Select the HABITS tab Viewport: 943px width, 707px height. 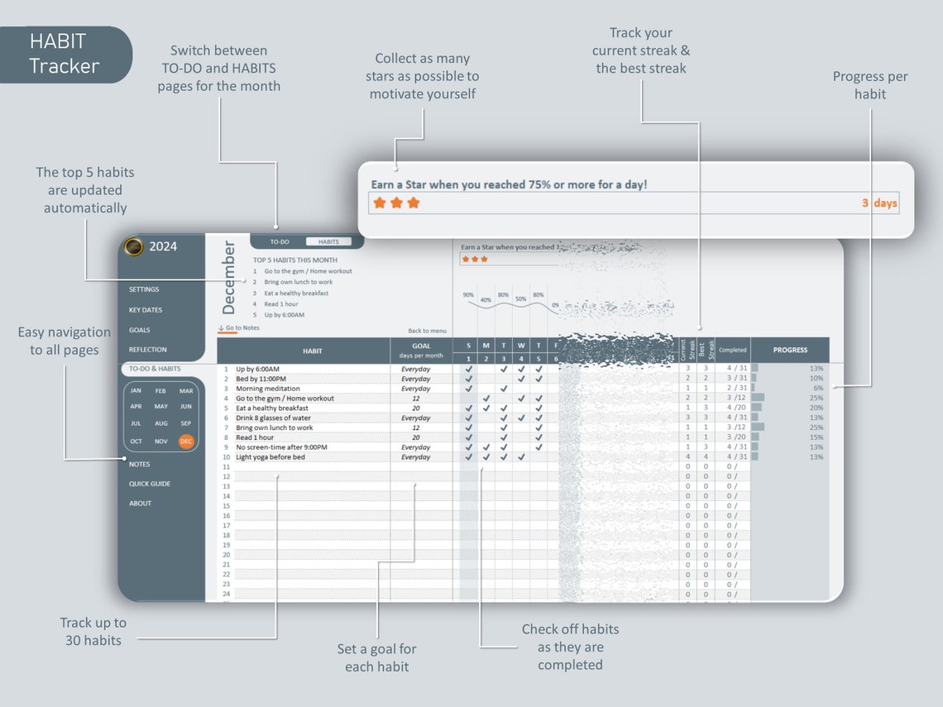[328, 241]
